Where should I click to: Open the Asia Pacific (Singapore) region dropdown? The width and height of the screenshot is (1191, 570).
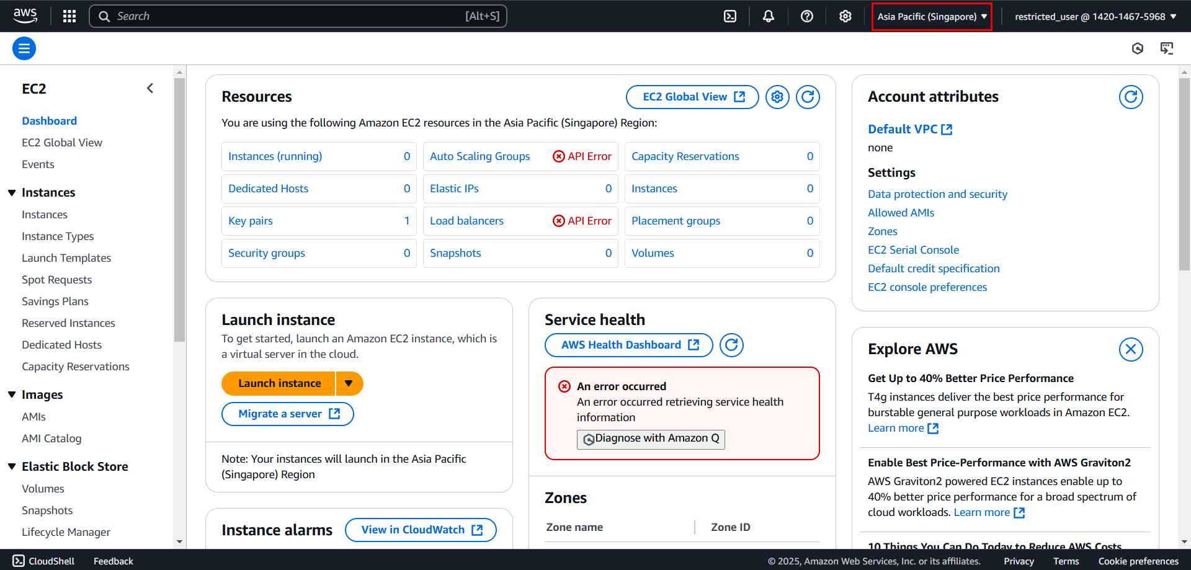[x=932, y=17]
